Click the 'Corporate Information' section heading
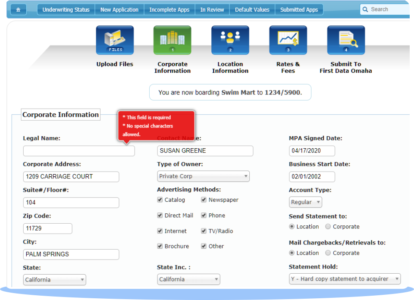The width and height of the screenshot is (414, 300). (x=60, y=115)
